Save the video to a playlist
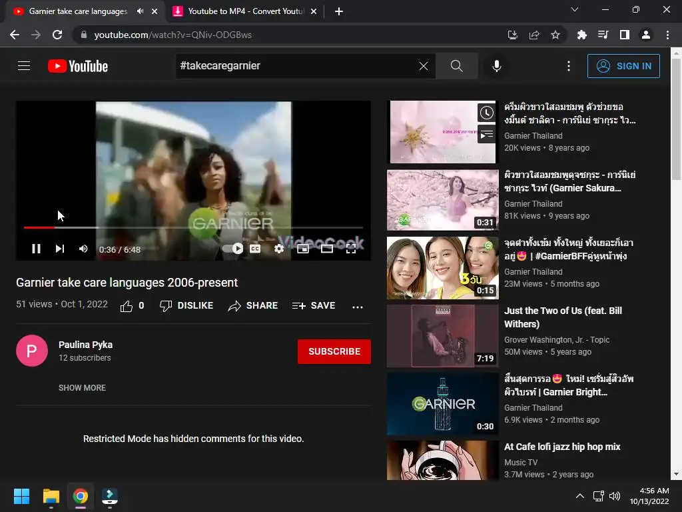This screenshot has width=682, height=512. point(314,306)
